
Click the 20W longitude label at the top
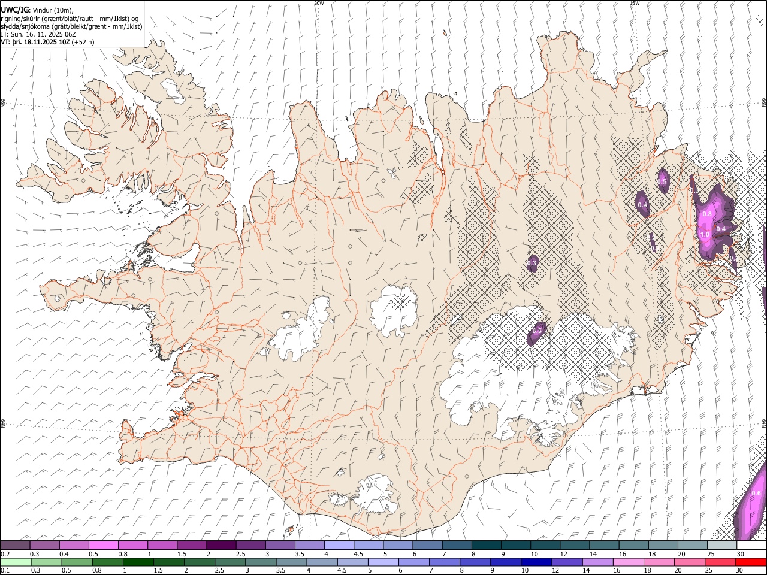(319, 3)
